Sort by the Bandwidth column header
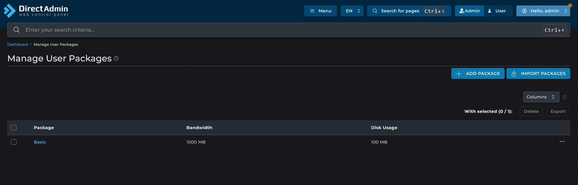Screen dimensions: 578x185 pos(199,128)
